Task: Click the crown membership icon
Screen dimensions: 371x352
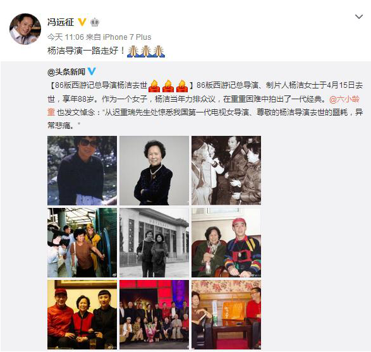Action: click(x=95, y=23)
